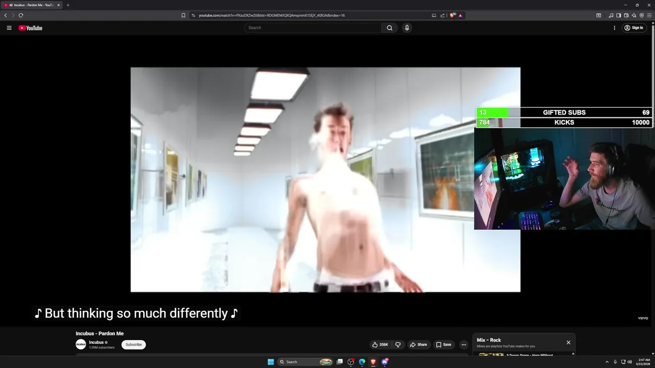Open the volume speaker tray icon

[629, 362]
